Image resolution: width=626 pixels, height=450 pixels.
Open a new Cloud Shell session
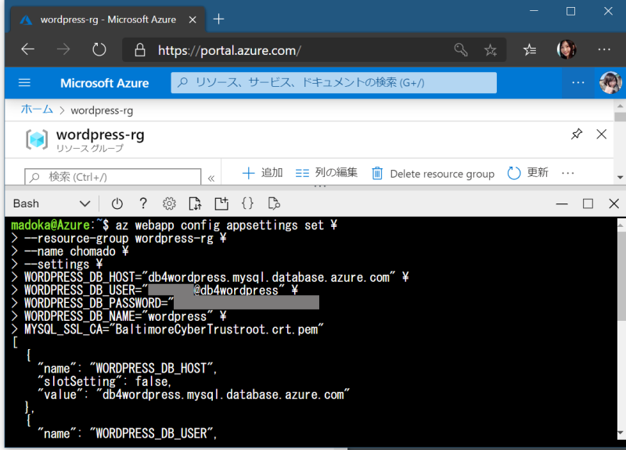point(221,203)
